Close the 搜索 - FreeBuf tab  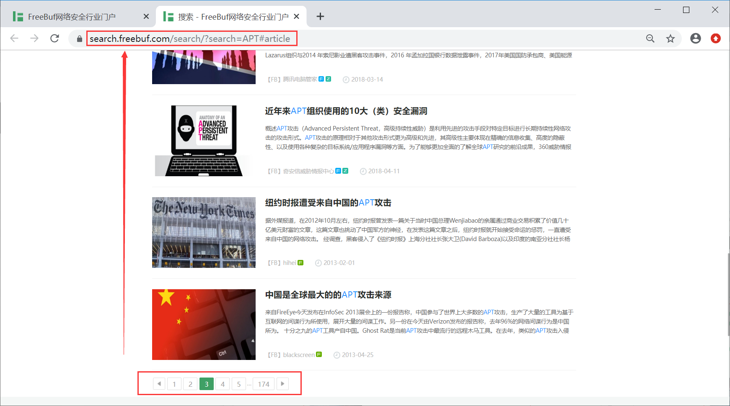[296, 16]
